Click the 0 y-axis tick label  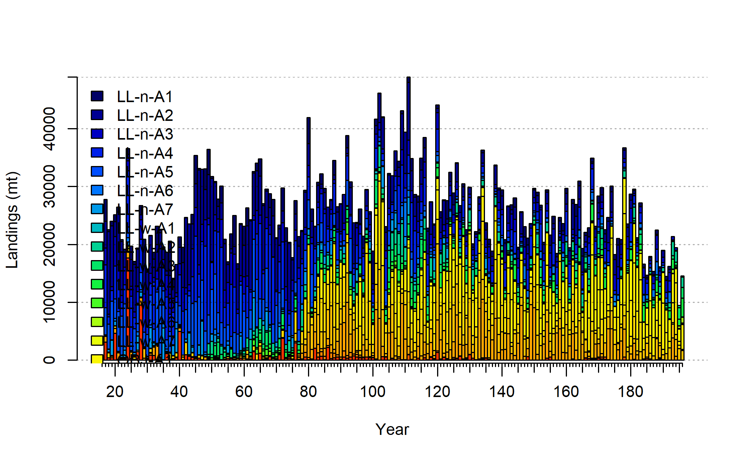click(49, 360)
